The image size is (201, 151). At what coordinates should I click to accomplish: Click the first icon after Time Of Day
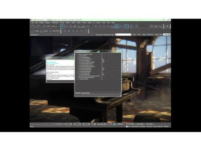pos(65,31)
